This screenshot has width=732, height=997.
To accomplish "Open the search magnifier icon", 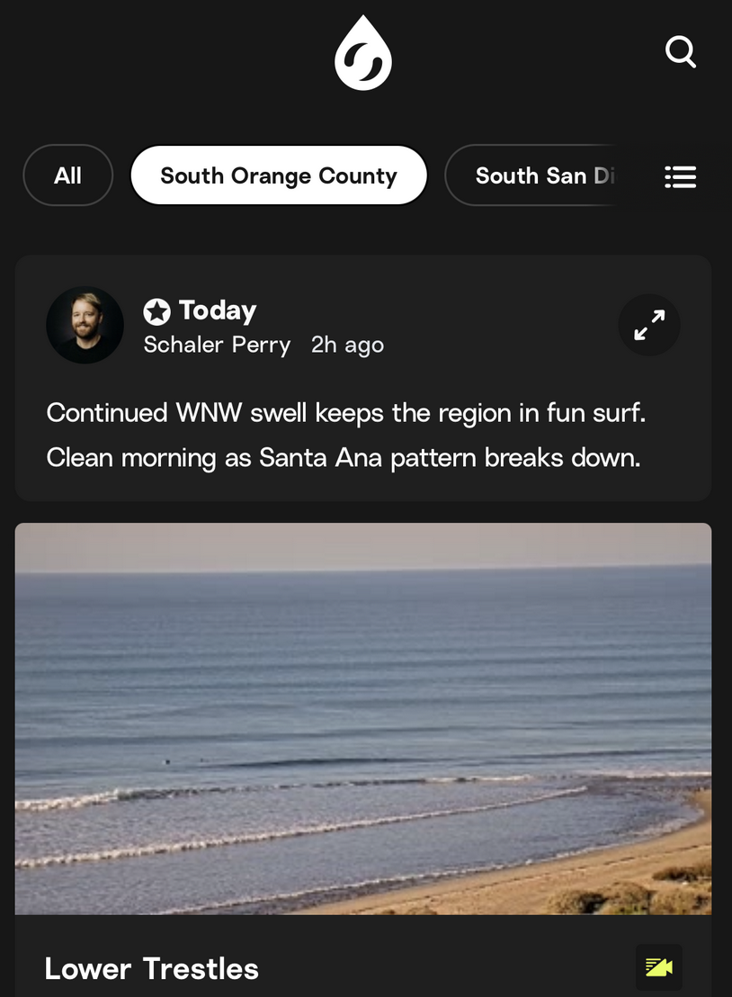I will pos(681,51).
